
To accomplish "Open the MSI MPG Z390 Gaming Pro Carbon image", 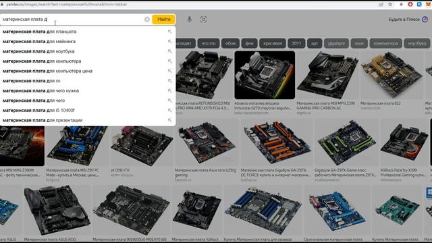I will (x=327, y=75).
